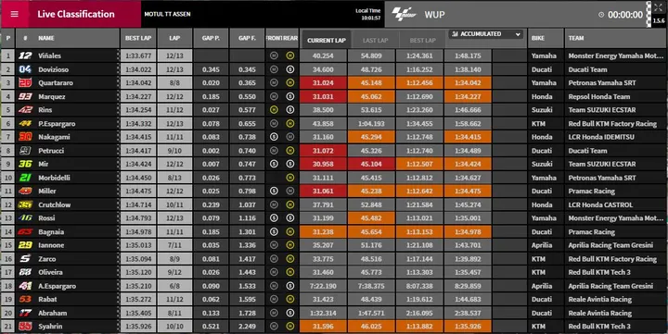Click the session timer 00:00:00
Screen dimensions: 668x334
click(625, 15)
